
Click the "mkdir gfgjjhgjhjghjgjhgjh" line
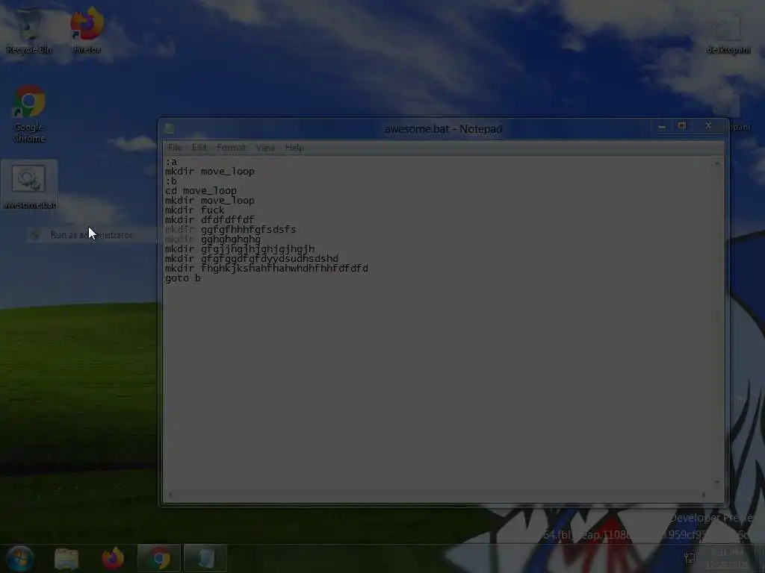240,249
